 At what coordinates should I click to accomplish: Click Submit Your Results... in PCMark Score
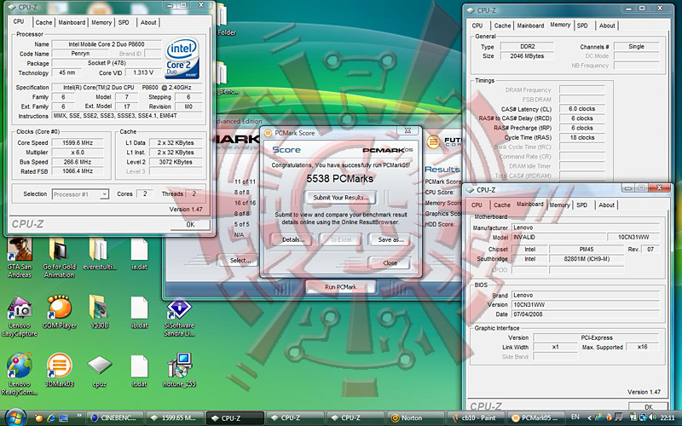[x=340, y=198]
